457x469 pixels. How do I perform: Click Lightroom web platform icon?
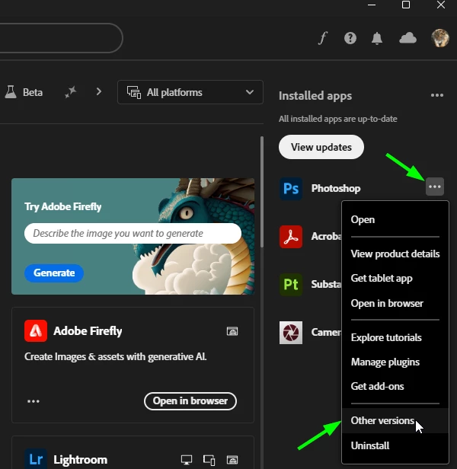click(x=232, y=459)
